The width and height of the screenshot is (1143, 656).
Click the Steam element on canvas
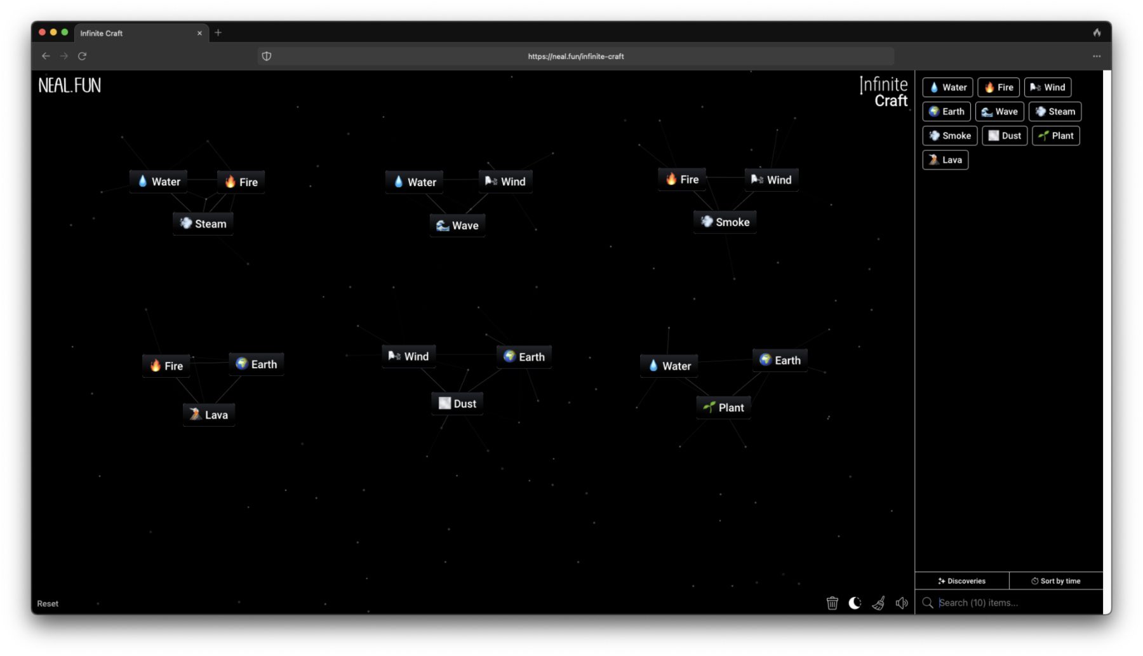tap(203, 224)
